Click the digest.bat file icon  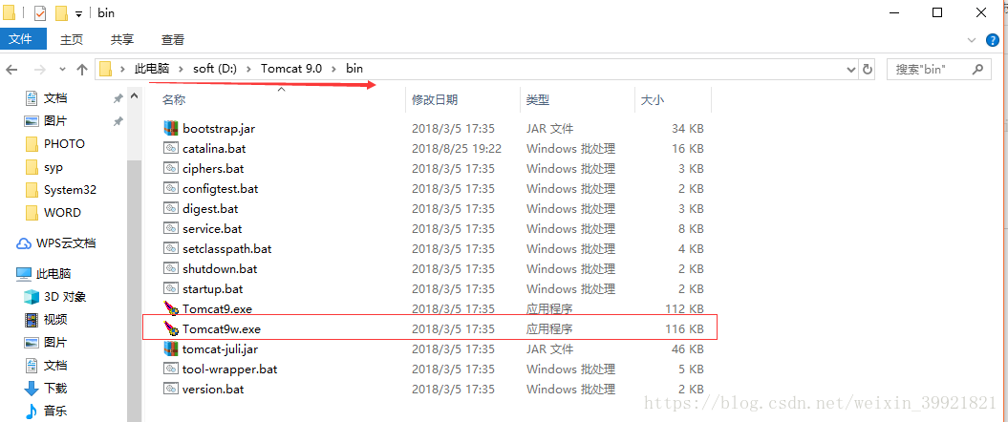point(170,208)
